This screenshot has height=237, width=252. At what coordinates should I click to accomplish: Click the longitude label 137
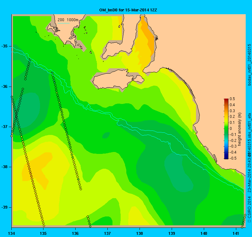point(107,233)
